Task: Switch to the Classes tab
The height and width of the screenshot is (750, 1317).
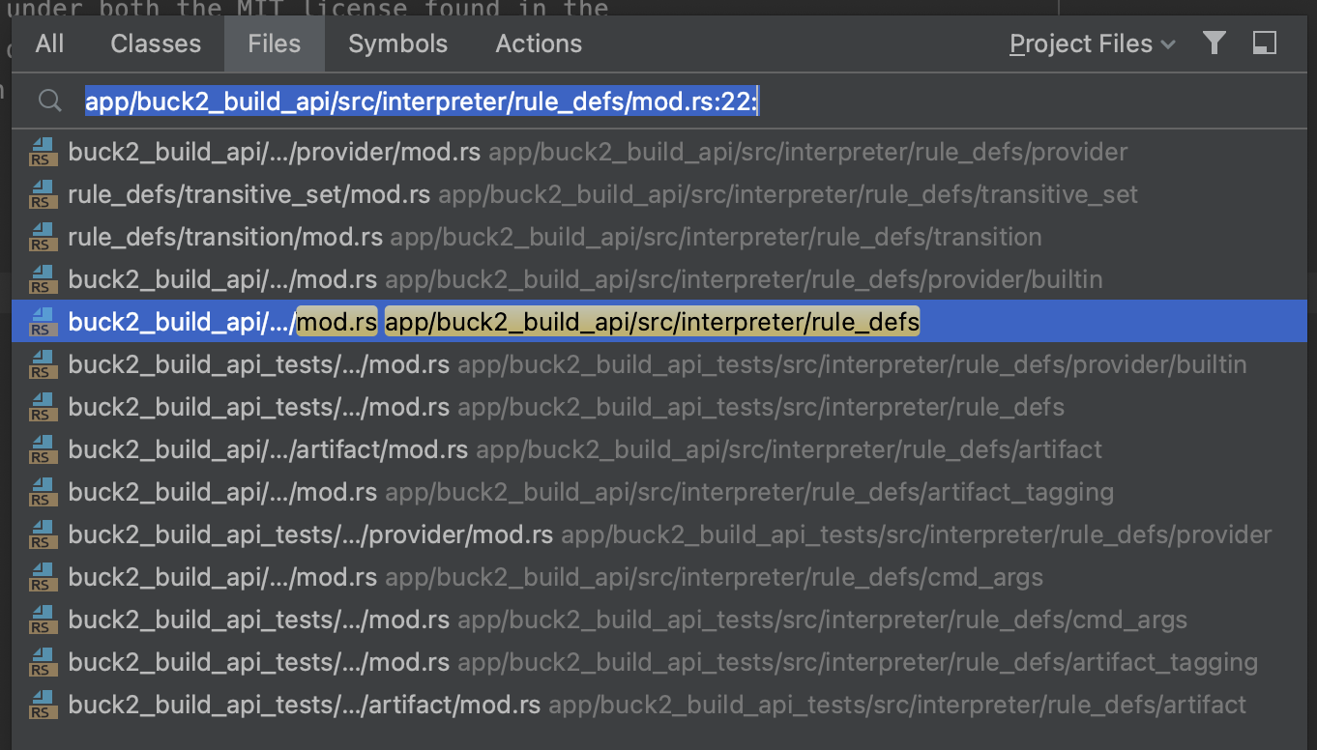Action: point(155,43)
